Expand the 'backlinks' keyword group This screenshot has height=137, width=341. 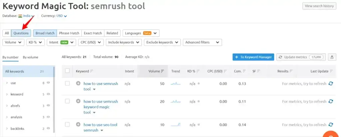(7, 129)
